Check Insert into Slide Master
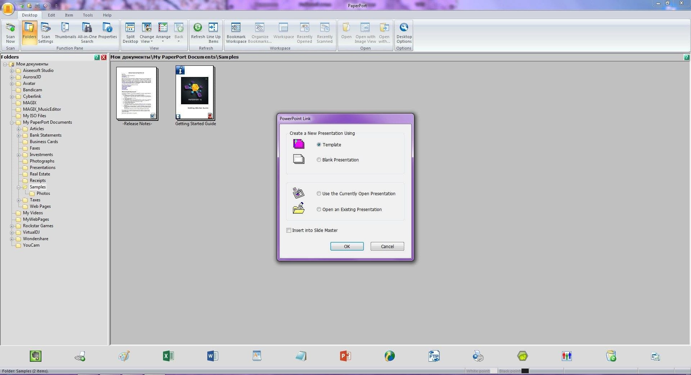This screenshot has width=691, height=375. pyautogui.click(x=289, y=230)
